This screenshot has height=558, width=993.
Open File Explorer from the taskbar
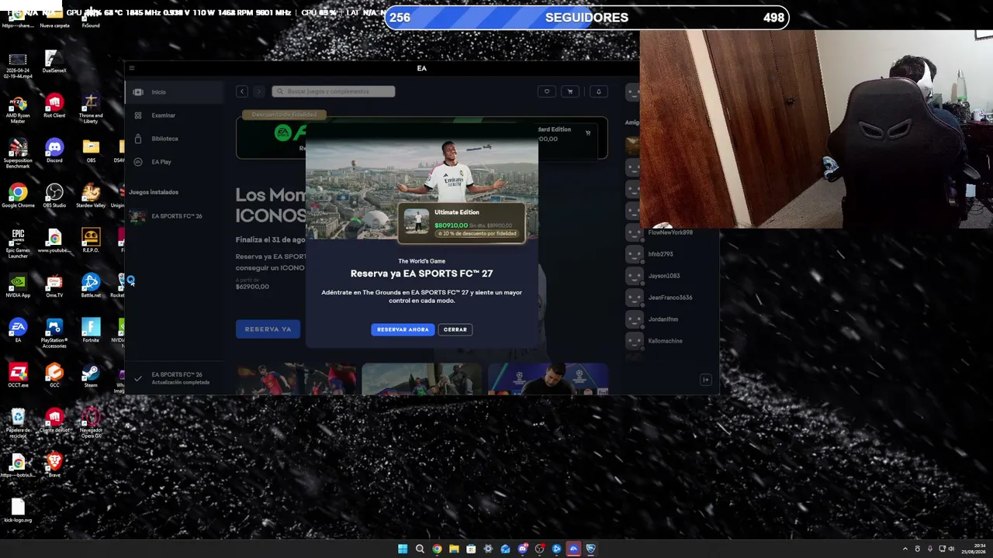[x=454, y=549]
